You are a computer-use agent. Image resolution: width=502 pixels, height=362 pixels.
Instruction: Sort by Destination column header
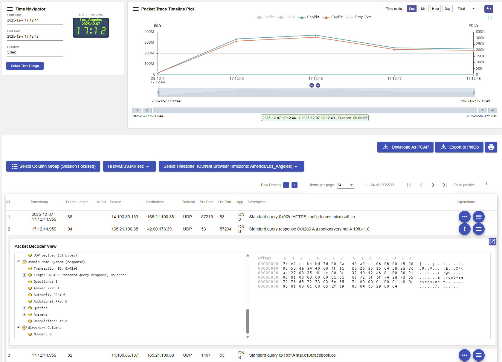[155, 202]
